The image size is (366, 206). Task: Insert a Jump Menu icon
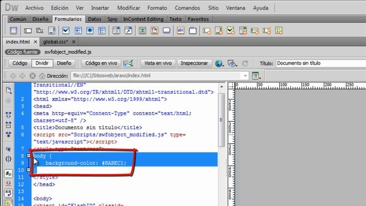coord(128,30)
